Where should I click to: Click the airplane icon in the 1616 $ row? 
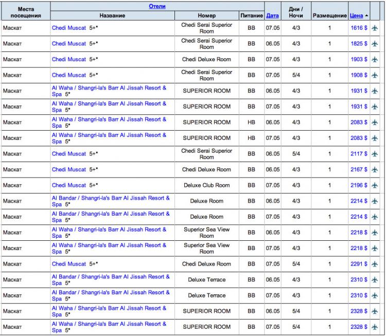[x=375, y=28]
